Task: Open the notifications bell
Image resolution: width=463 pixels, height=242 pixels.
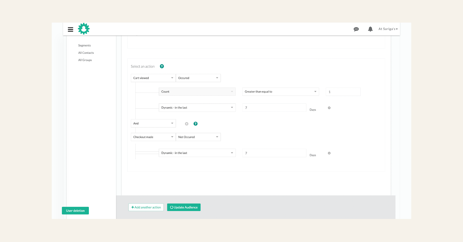Action: click(x=370, y=29)
